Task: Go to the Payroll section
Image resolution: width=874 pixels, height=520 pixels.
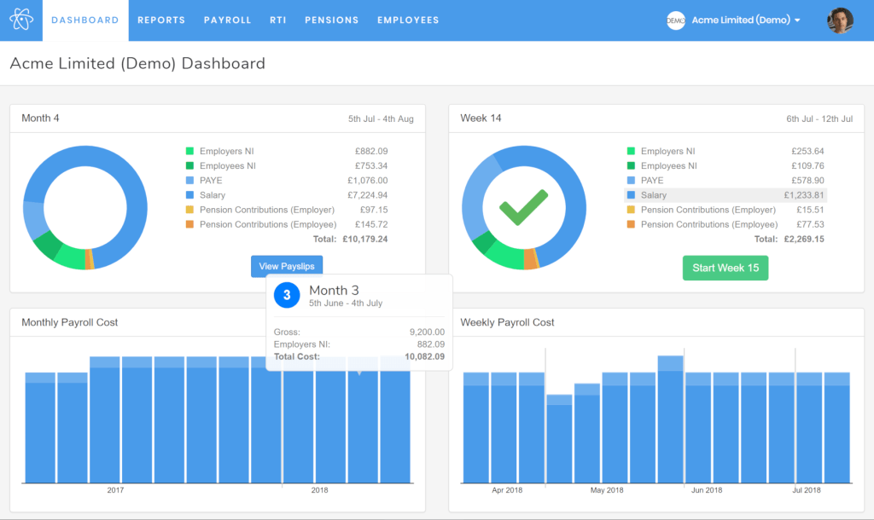Action: (228, 20)
